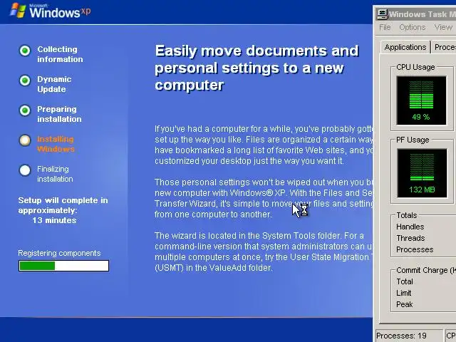Switch to the Processes tab
456x342 pixels.
[x=444, y=47]
